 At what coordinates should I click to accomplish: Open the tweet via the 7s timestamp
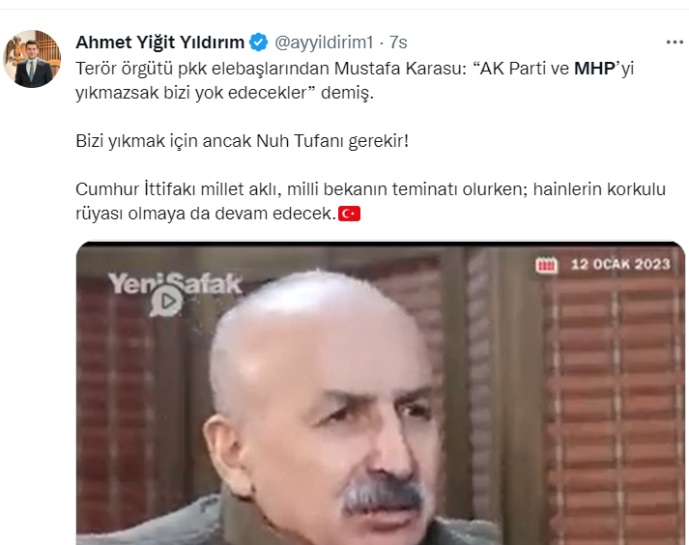point(398,43)
